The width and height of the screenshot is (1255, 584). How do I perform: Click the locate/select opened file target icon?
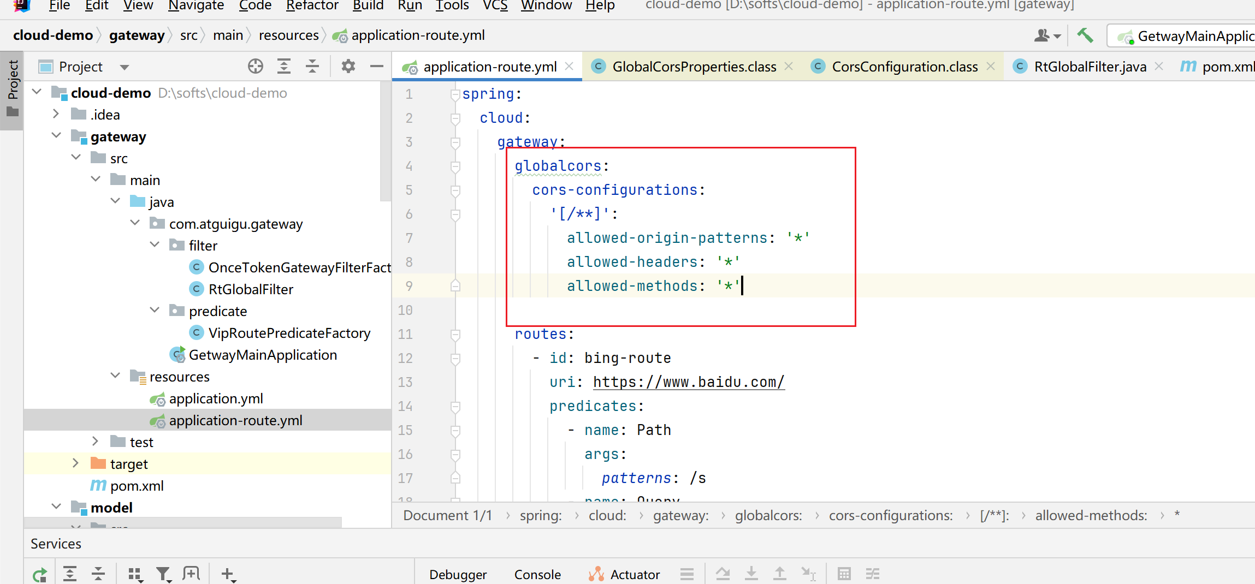(x=255, y=67)
